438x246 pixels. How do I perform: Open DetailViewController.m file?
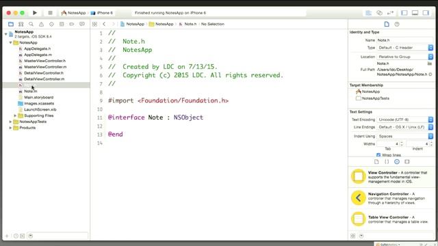[44, 79]
